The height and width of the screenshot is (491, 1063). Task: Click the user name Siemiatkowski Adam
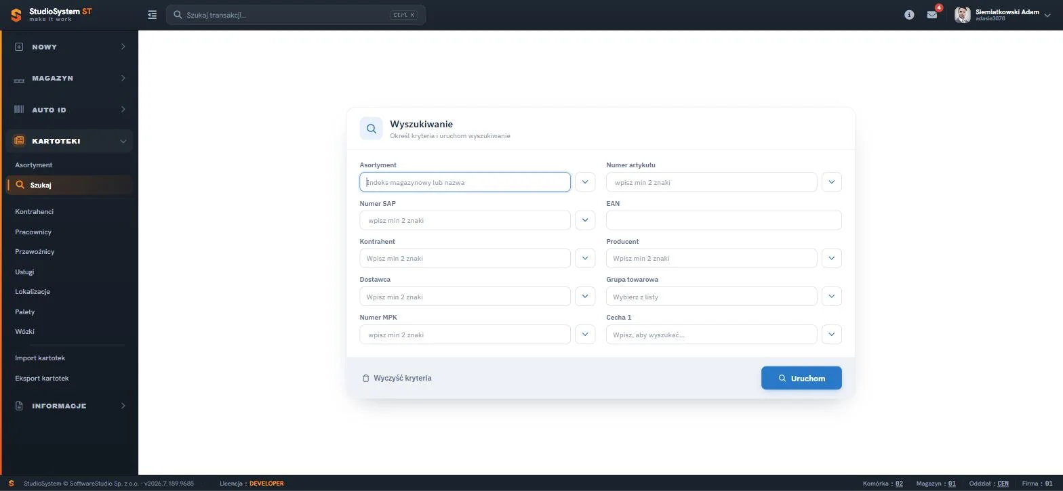point(1007,12)
